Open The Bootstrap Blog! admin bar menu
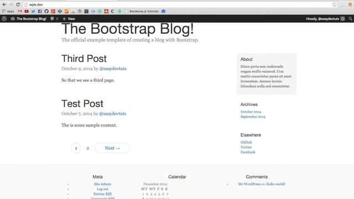Screen dimensions: 354x199 28,19
